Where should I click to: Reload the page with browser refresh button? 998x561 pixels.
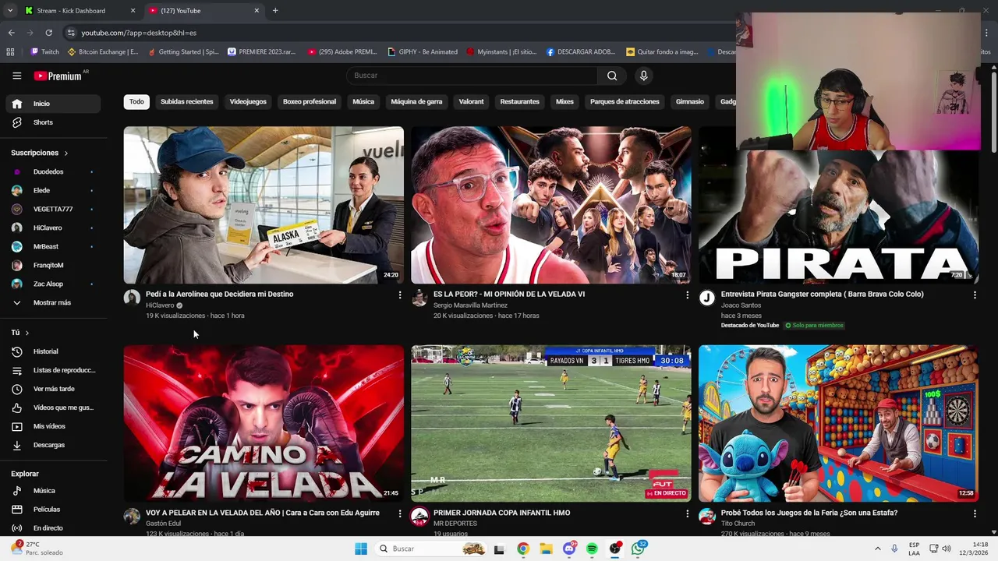pos(48,33)
